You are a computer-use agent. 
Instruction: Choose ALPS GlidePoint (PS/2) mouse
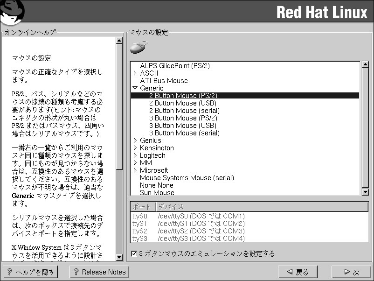pyautogui.click(x=175, y=66)
